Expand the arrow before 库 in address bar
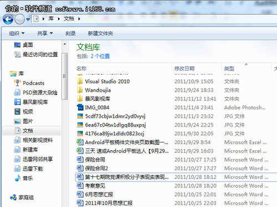 [43, 19]
